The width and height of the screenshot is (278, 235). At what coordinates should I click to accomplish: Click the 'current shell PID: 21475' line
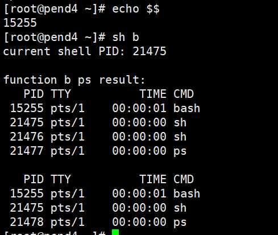(85, 51)
